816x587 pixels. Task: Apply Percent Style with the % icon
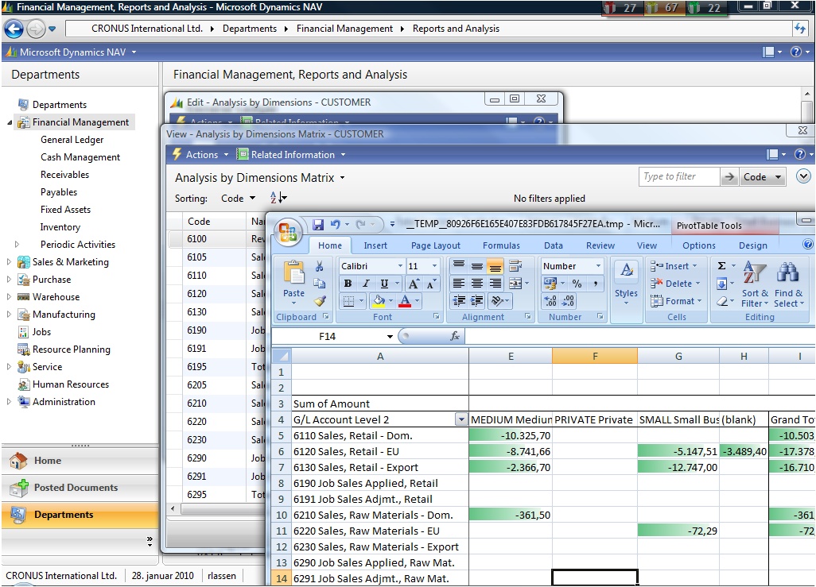pos(577,284)
